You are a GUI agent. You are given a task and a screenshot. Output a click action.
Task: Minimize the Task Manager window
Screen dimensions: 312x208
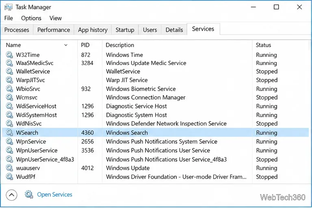point(253,7)
